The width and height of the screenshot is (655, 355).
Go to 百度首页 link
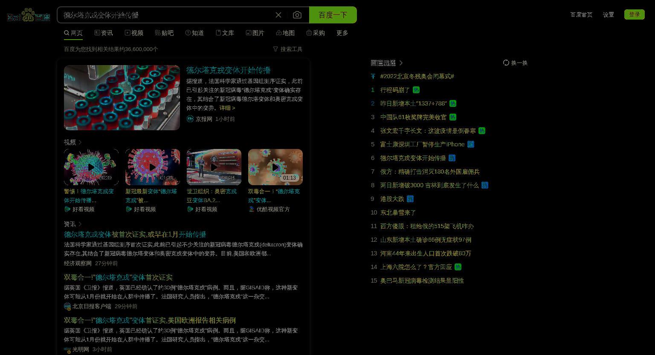click(581, 14)
